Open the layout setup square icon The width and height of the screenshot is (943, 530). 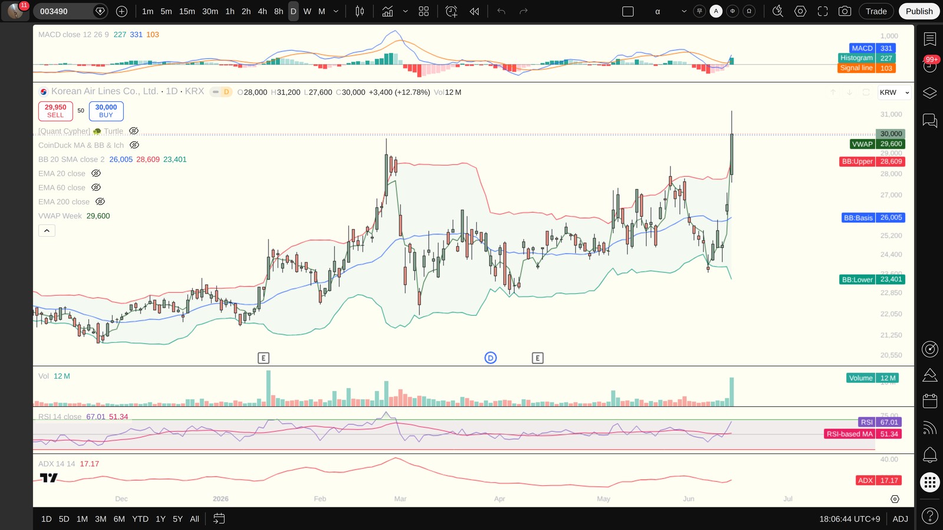click(628, 11)
